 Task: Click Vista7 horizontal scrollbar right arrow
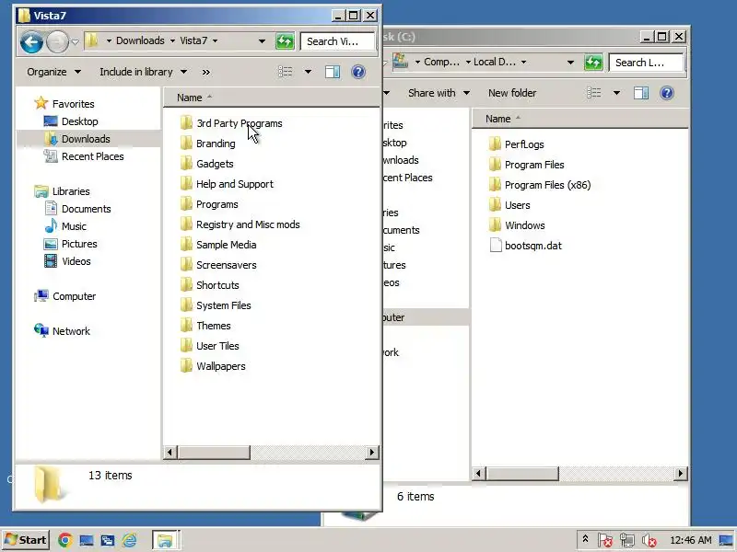tap(372, 453)
